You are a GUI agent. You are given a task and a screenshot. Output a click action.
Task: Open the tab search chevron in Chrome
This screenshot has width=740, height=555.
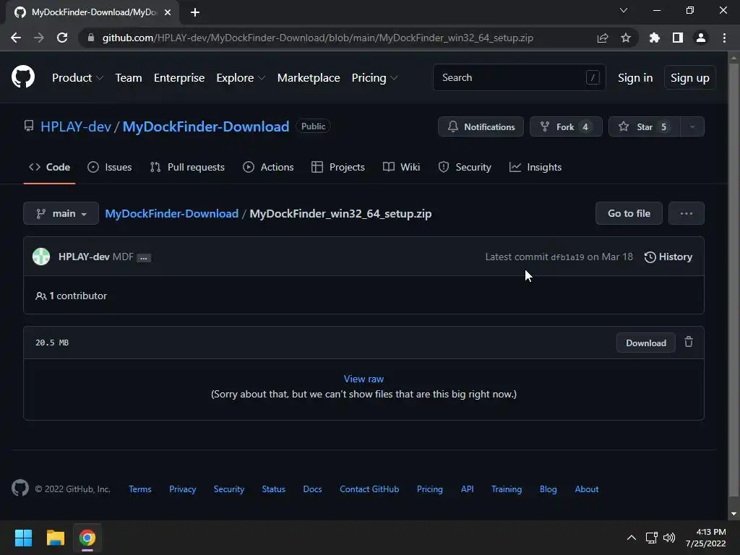pos(624,10)
